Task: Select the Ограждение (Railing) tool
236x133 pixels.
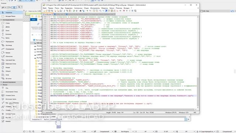Action: point(11,49)
